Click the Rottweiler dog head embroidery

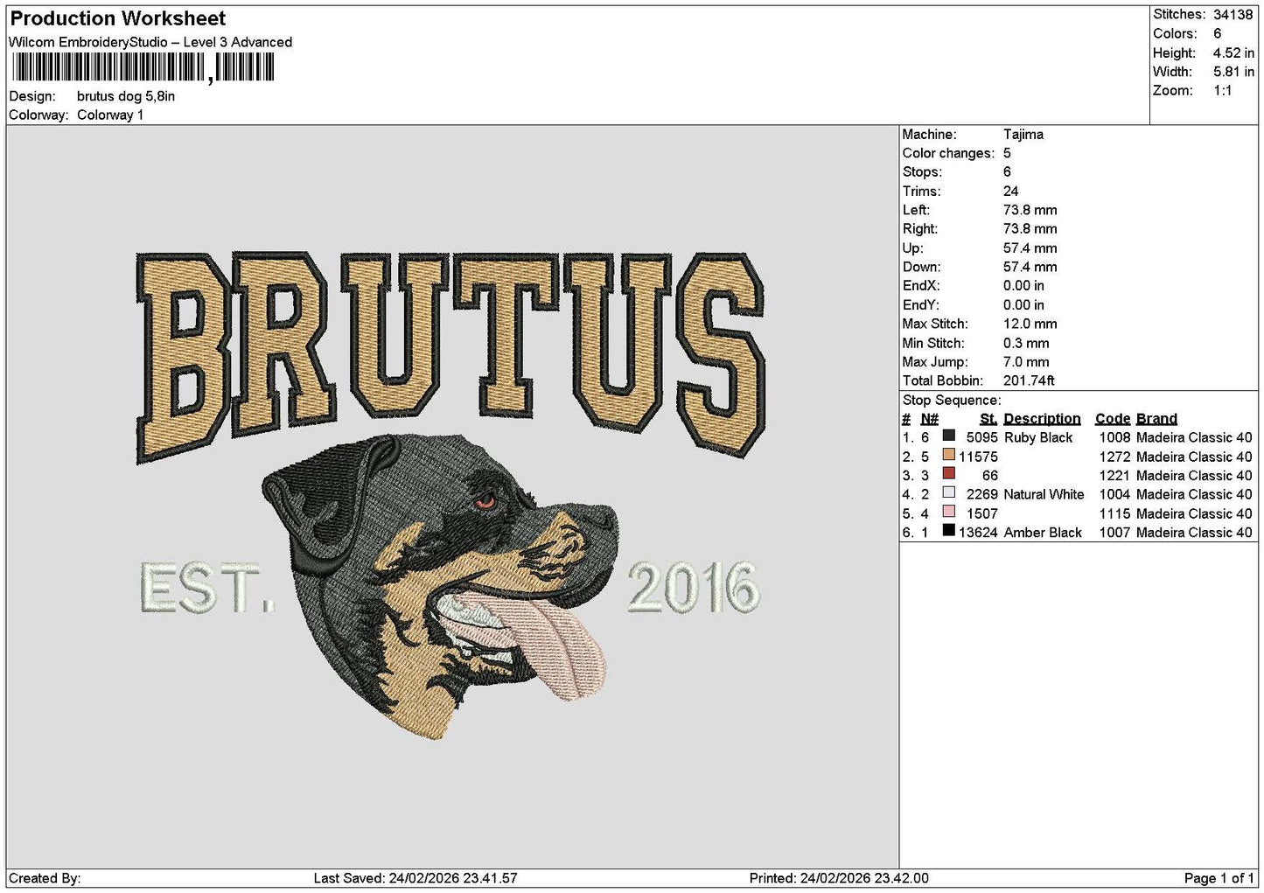pyautogui.click(x=440, y=586)
